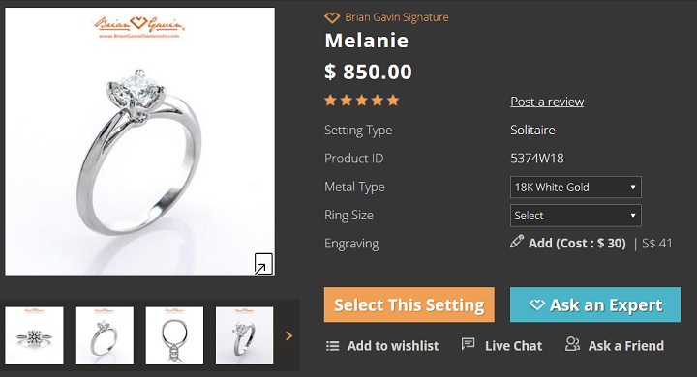Click the Select This Setting button
This screenshot has width=697, height=377.
[409, 304]
